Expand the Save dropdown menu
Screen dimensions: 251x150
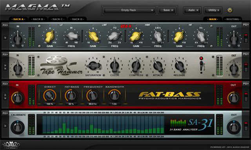click(x=167, y=11)
